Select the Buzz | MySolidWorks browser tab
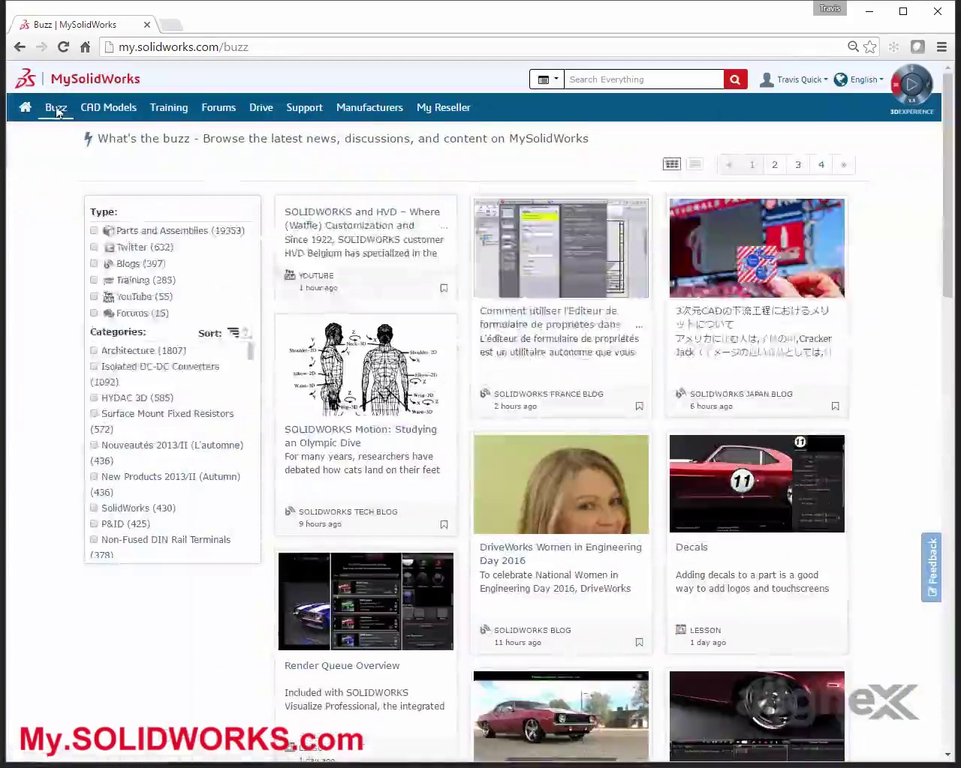This screenshot has width=961, height=768. [x=83, y=25]
